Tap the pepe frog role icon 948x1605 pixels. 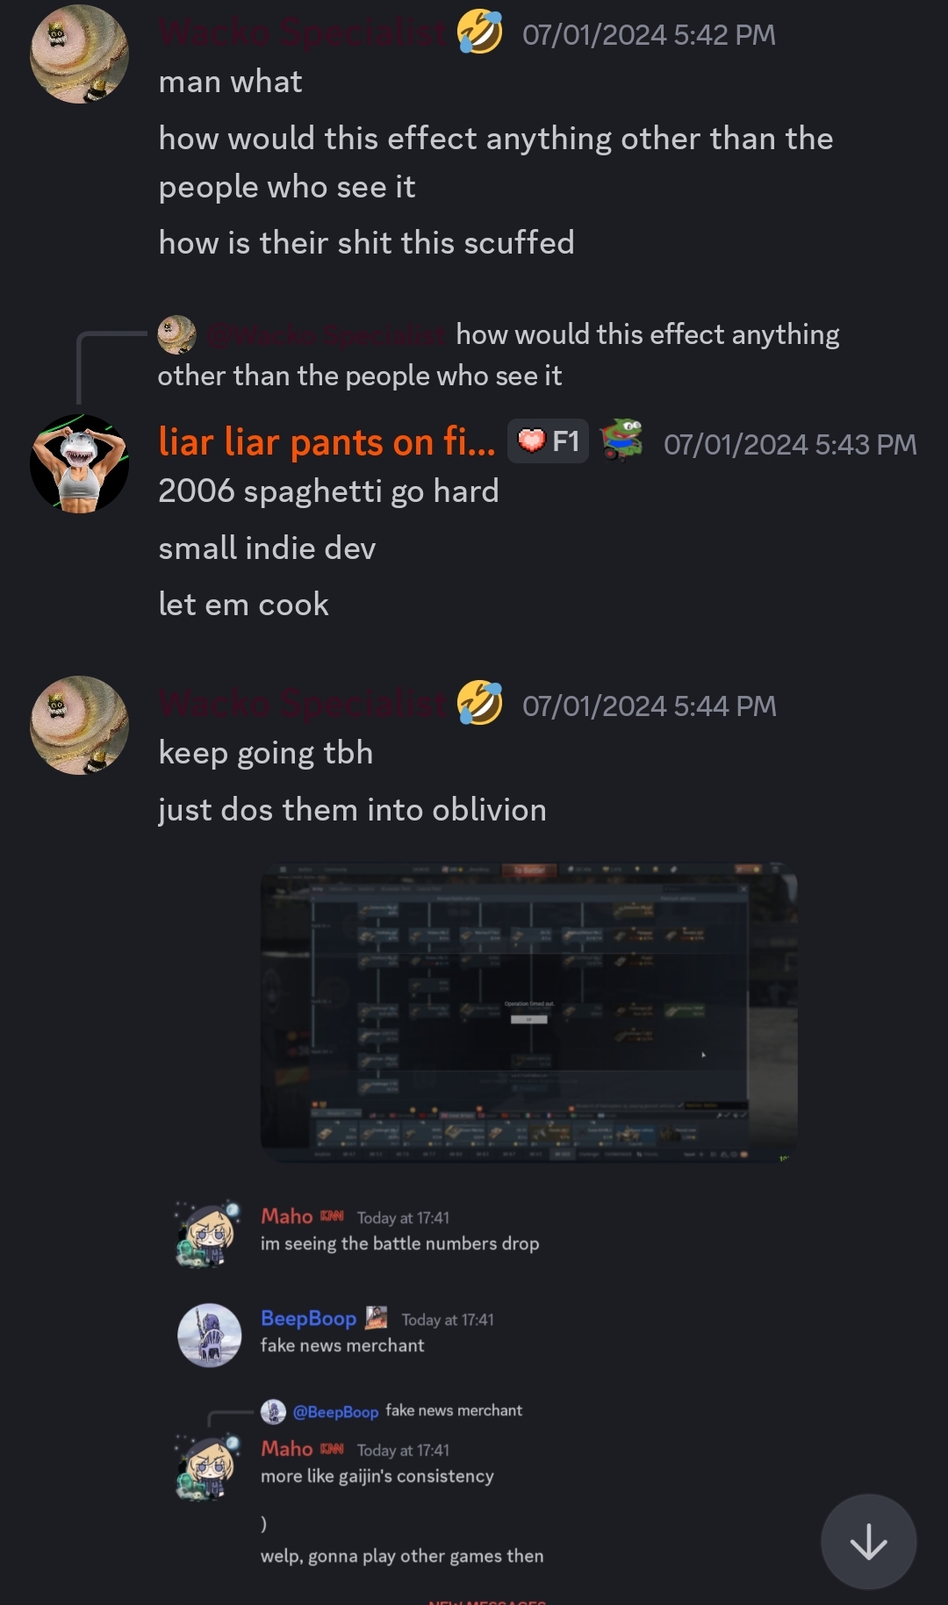[x=621, y=440]
